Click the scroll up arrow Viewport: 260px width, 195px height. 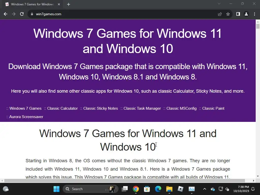pos(258,22)
